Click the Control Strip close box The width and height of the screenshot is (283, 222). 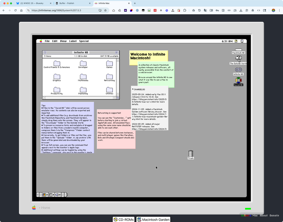pyautogui.click(x=38, y=195)
